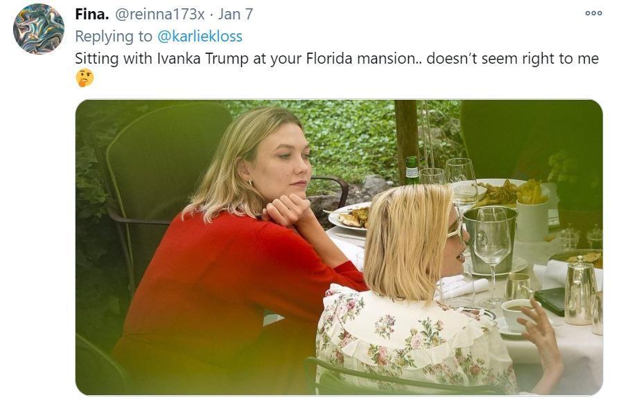Click the tweet text about Florida mansion
The image size is (618, 407).
click(x=337, y=58)
